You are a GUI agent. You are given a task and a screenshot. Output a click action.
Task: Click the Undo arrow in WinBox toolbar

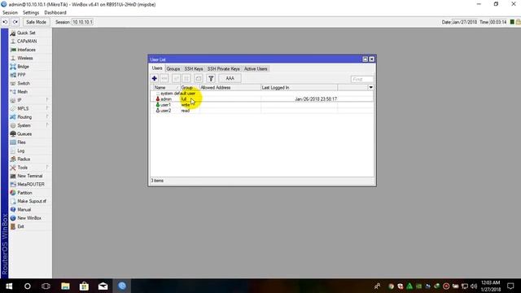coord(6,22)
